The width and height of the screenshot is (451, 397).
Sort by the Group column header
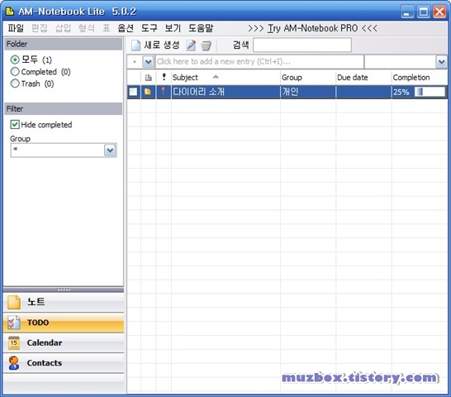tap(308, 78)
